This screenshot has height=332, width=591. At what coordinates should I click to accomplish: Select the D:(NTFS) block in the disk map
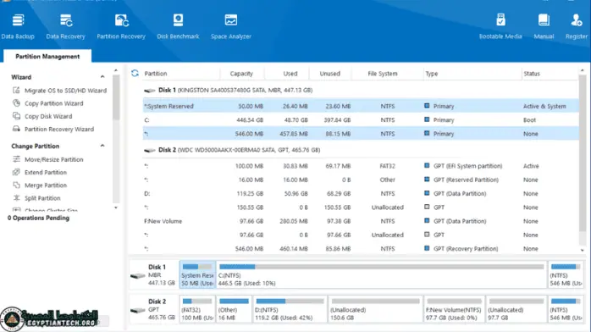[290, 309]
